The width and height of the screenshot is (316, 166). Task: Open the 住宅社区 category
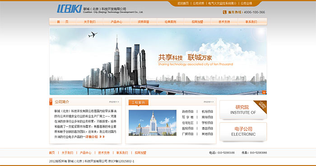click(x=188, y=123)
